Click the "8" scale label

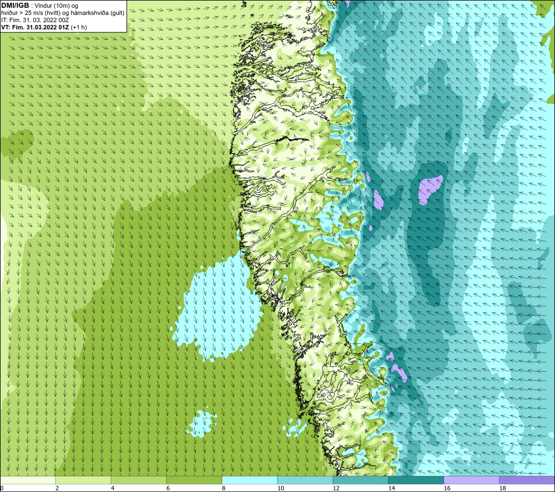[224, 488]
